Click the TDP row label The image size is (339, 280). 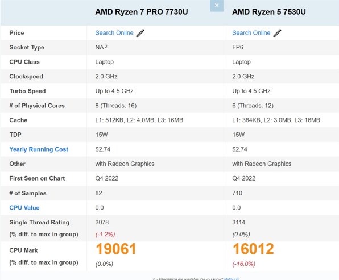point(15,135)
